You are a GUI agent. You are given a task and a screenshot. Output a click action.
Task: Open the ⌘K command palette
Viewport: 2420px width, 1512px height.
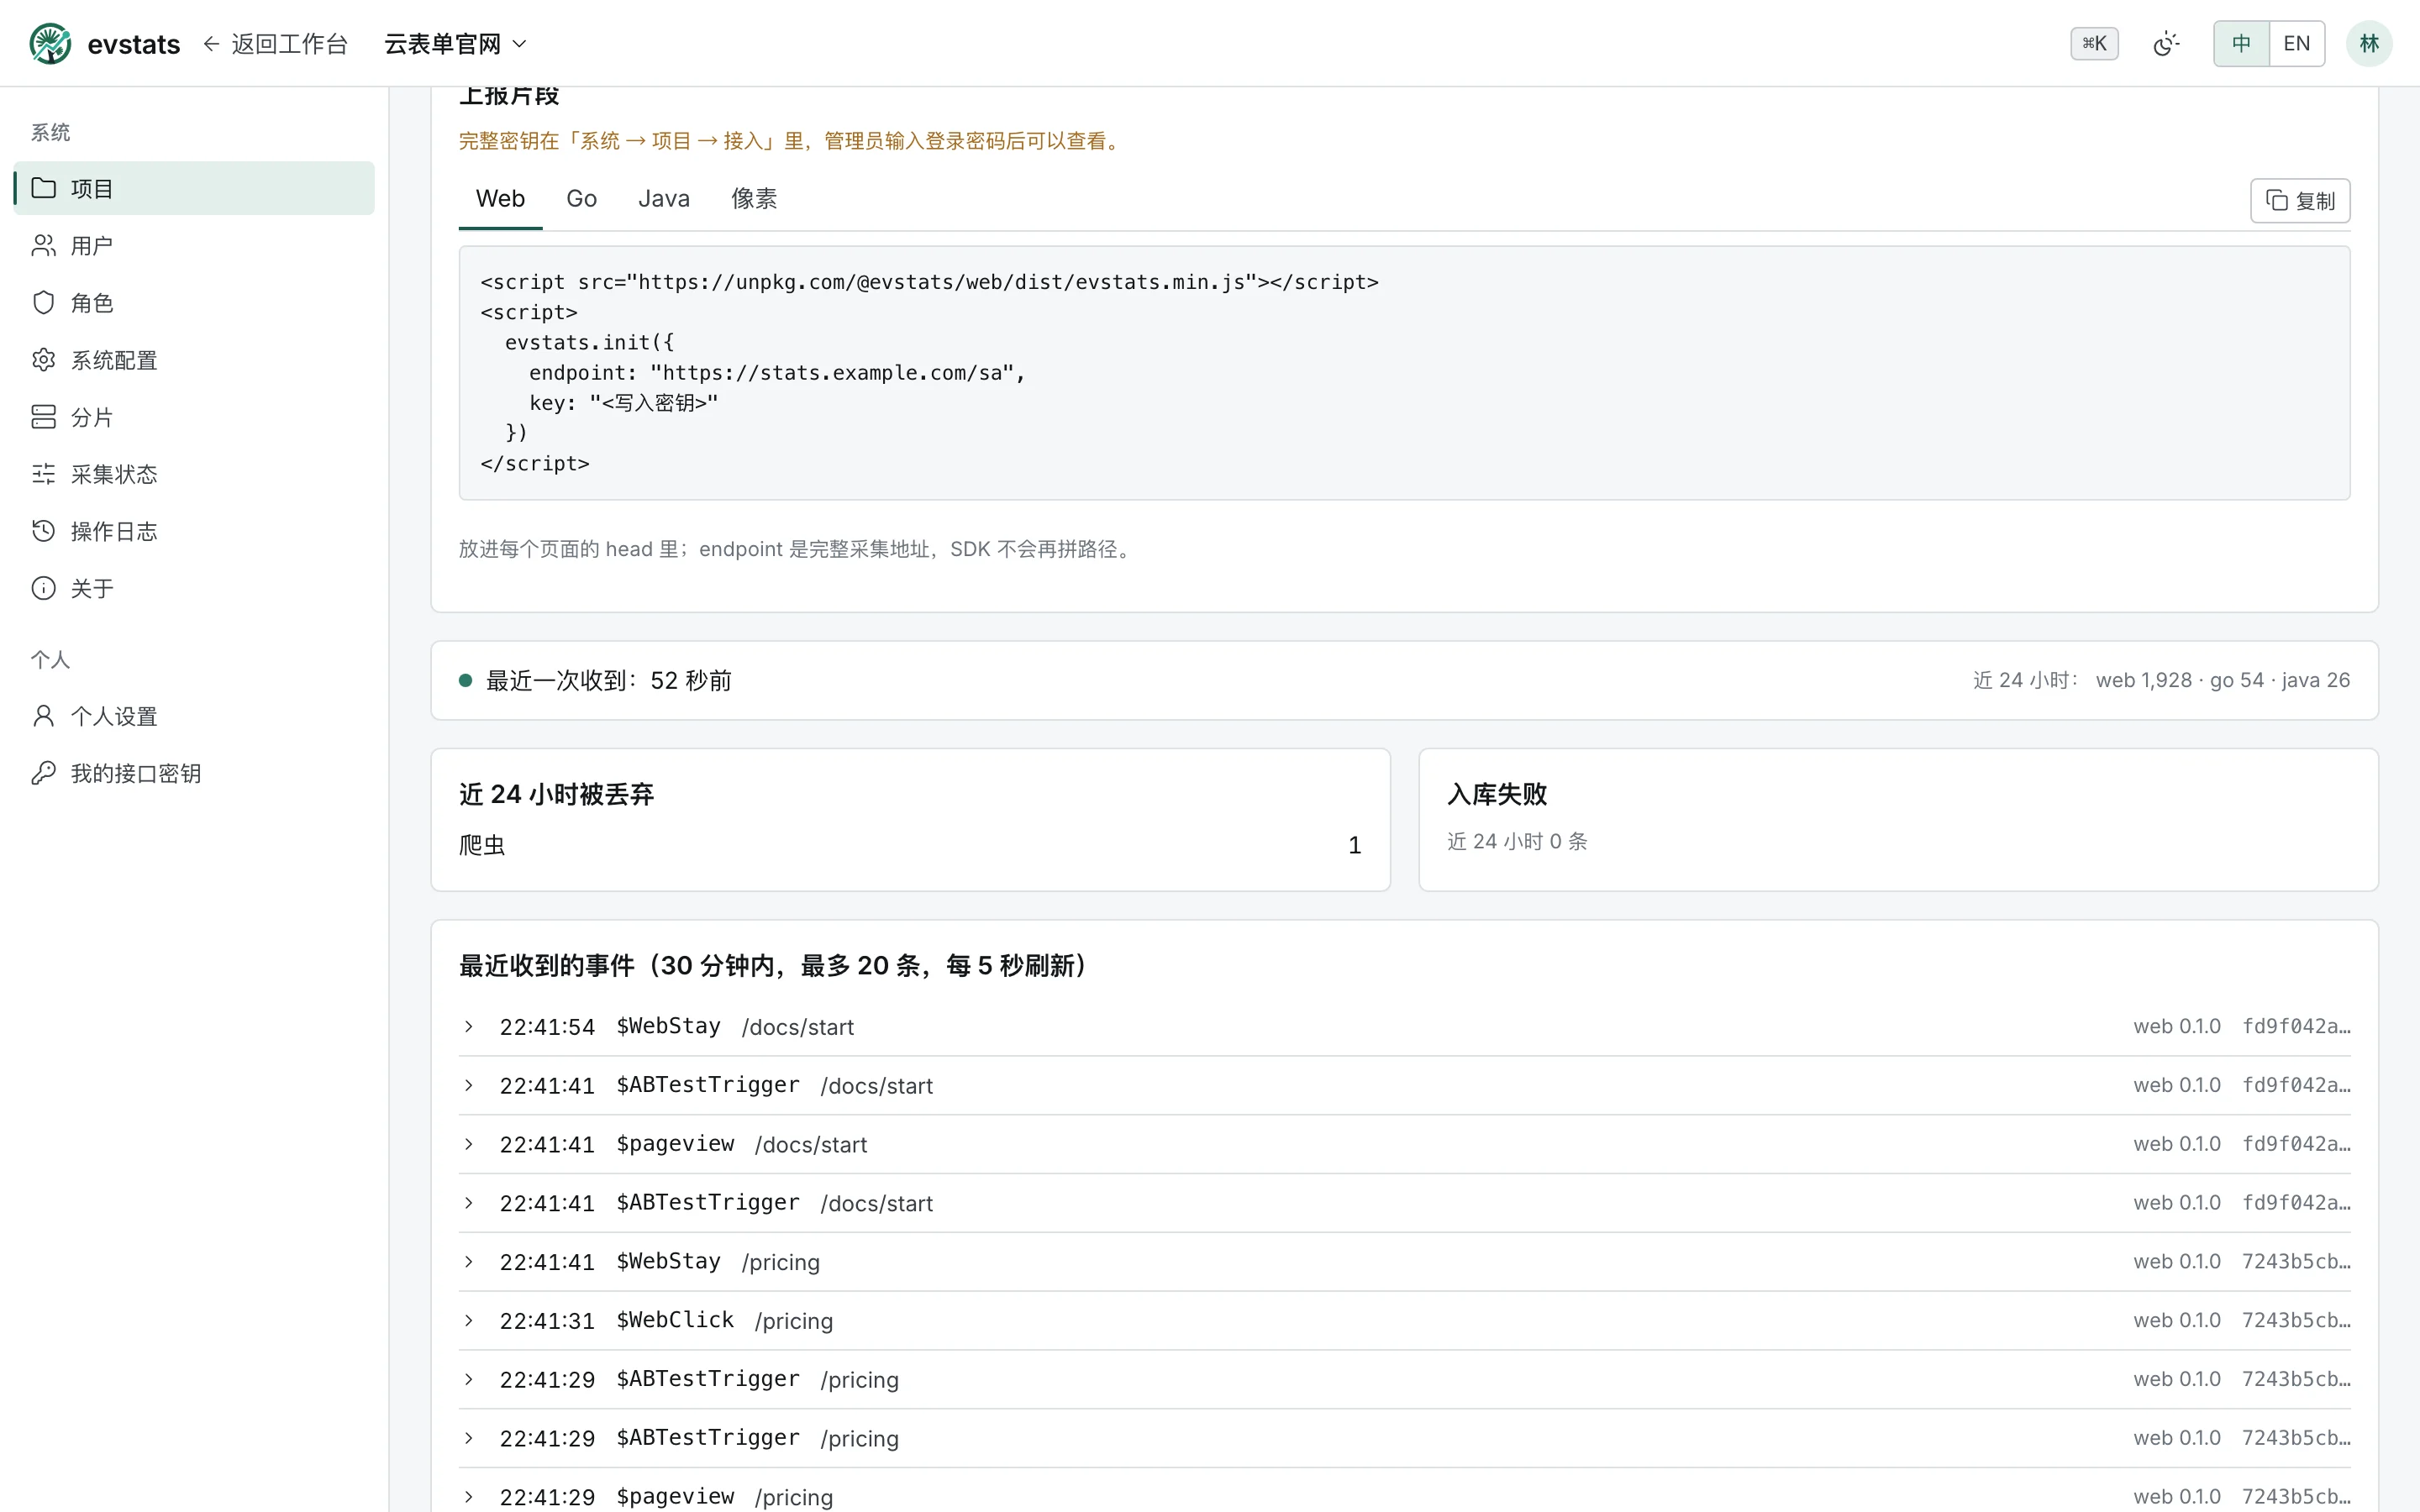point(2094,43)
